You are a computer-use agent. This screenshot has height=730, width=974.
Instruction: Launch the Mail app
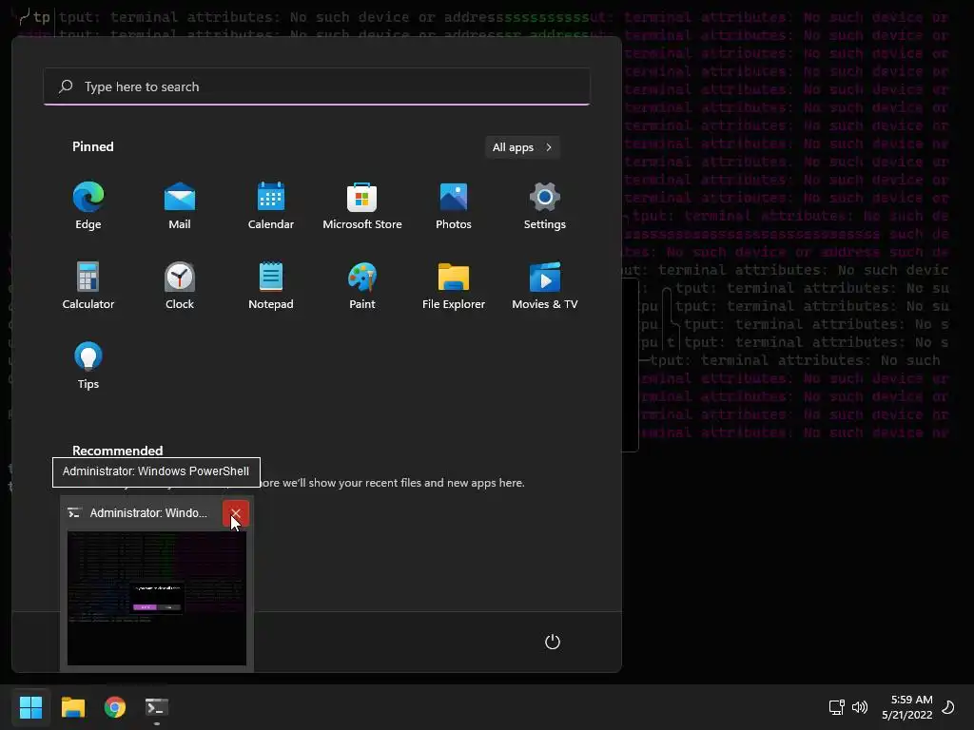click(180, 205)
